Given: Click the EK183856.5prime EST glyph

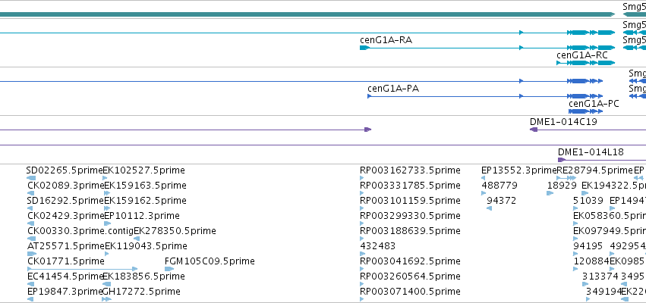Looking at the screenshot, I should pyautogui.click(x=107, y=284).
